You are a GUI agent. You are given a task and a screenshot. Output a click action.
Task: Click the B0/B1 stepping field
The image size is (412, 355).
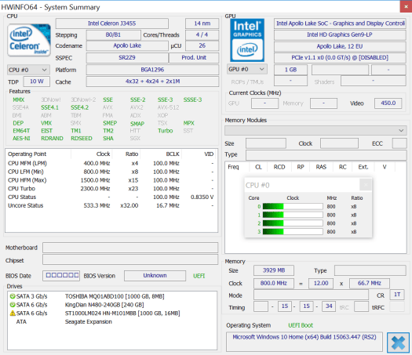[x=113, y=35]
